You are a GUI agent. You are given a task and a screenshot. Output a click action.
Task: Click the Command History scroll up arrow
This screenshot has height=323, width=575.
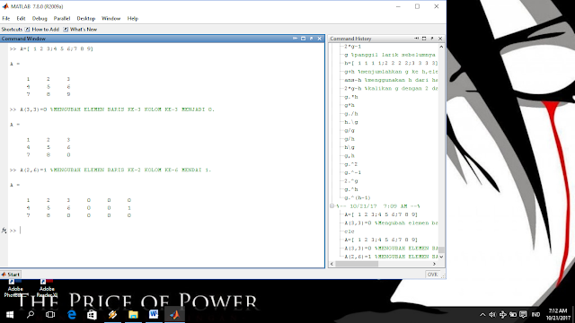(x=441, y=47)
